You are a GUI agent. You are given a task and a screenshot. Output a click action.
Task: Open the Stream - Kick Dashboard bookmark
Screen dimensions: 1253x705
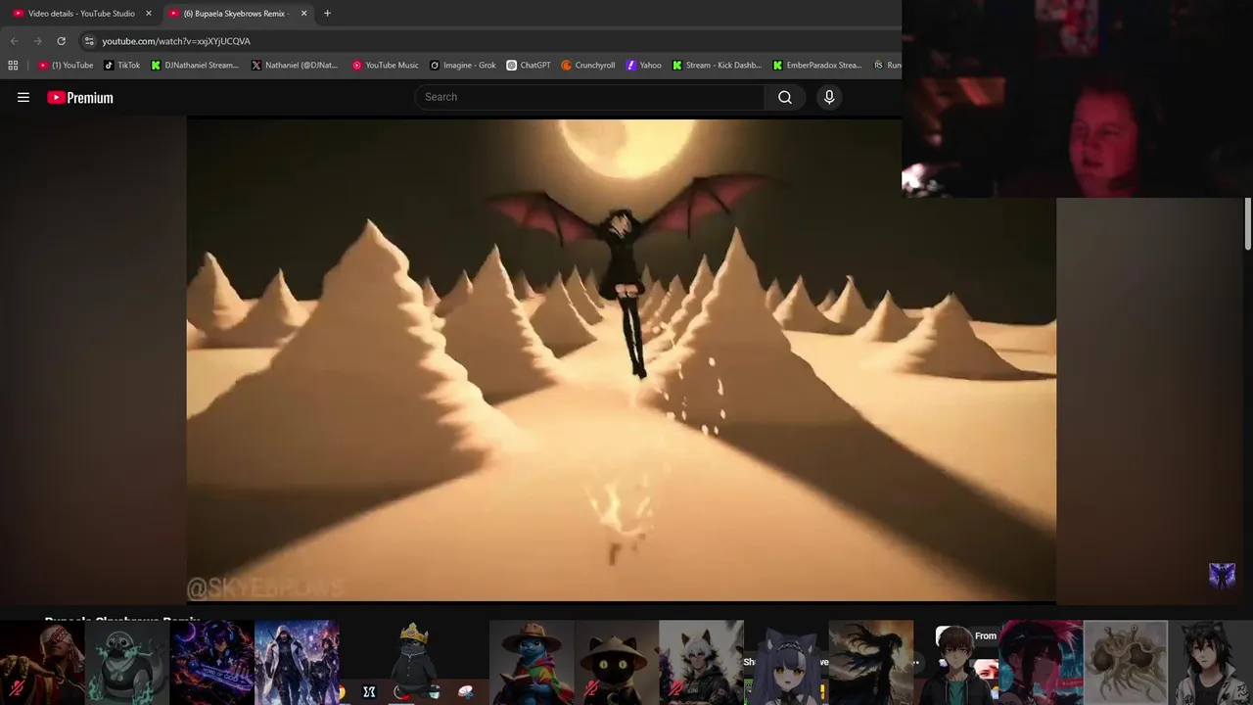717,66
